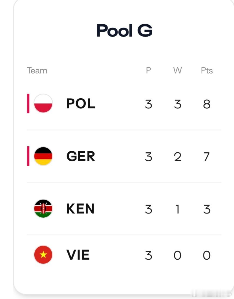
Task: Click the red qualification marker beside POL
Action: (28, 103)
